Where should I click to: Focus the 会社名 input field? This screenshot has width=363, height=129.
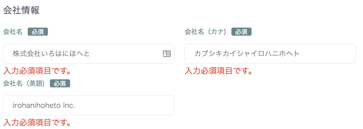[x=86, y=54]
